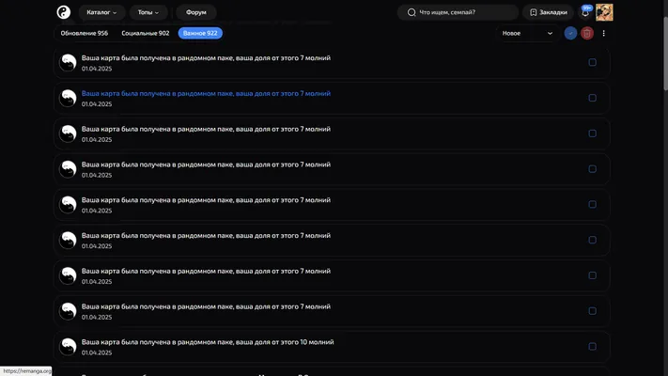Open the Новое sort dropdown
The image size is (668, 376).
click(527, 33)
